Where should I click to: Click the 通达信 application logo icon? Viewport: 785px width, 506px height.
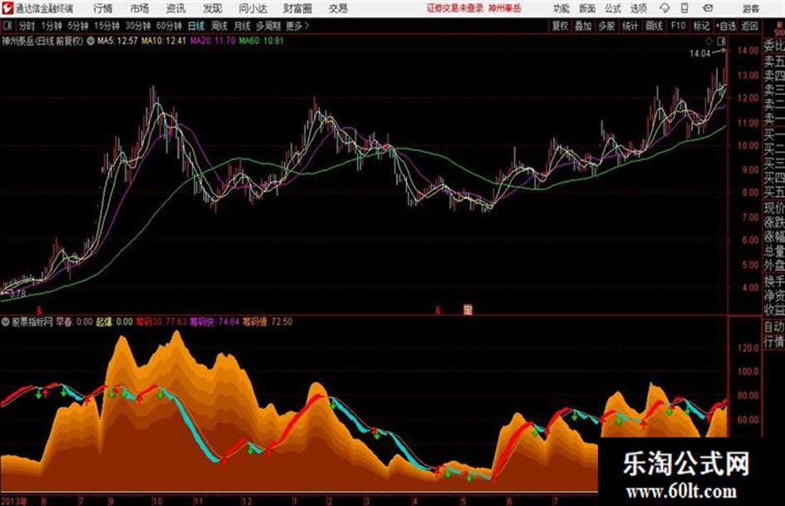click(7, 8)
